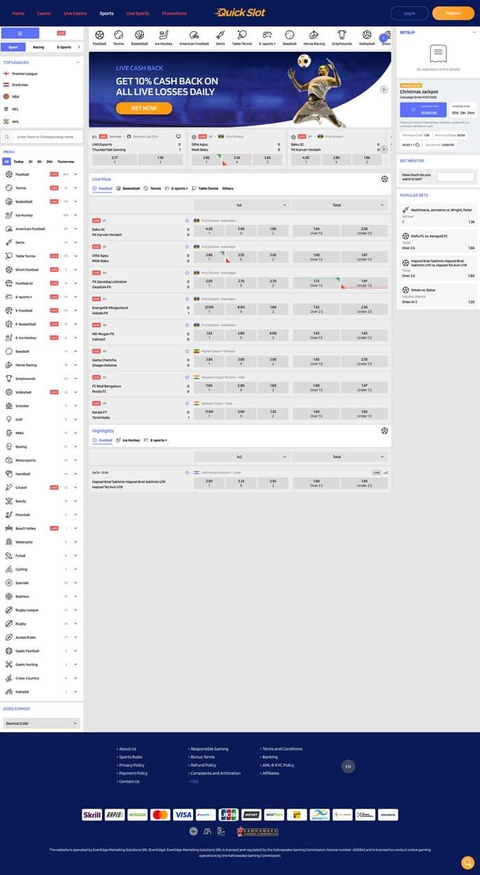Open Darts from the top sports bar
Image resolution: width=480 pixels, height=875 pixels.
pos(220,35)
